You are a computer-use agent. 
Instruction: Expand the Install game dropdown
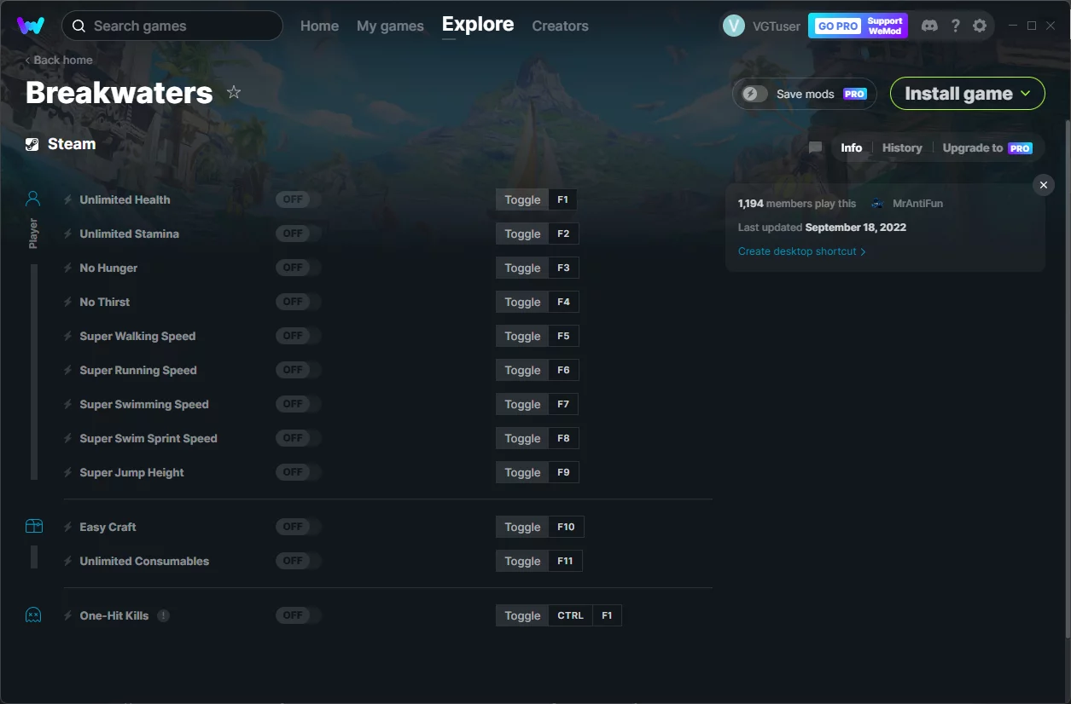pos(967,94)
